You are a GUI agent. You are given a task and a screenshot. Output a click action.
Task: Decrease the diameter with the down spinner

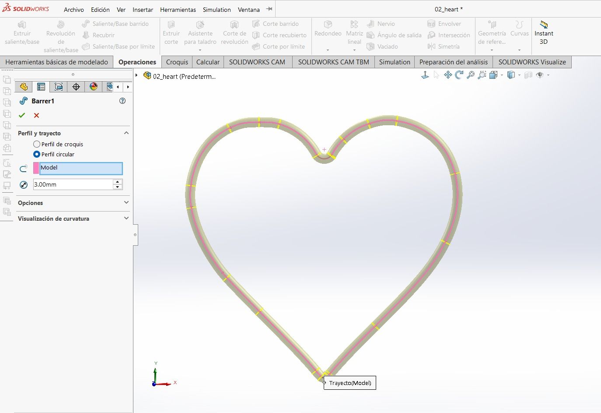tap(117, 187)
